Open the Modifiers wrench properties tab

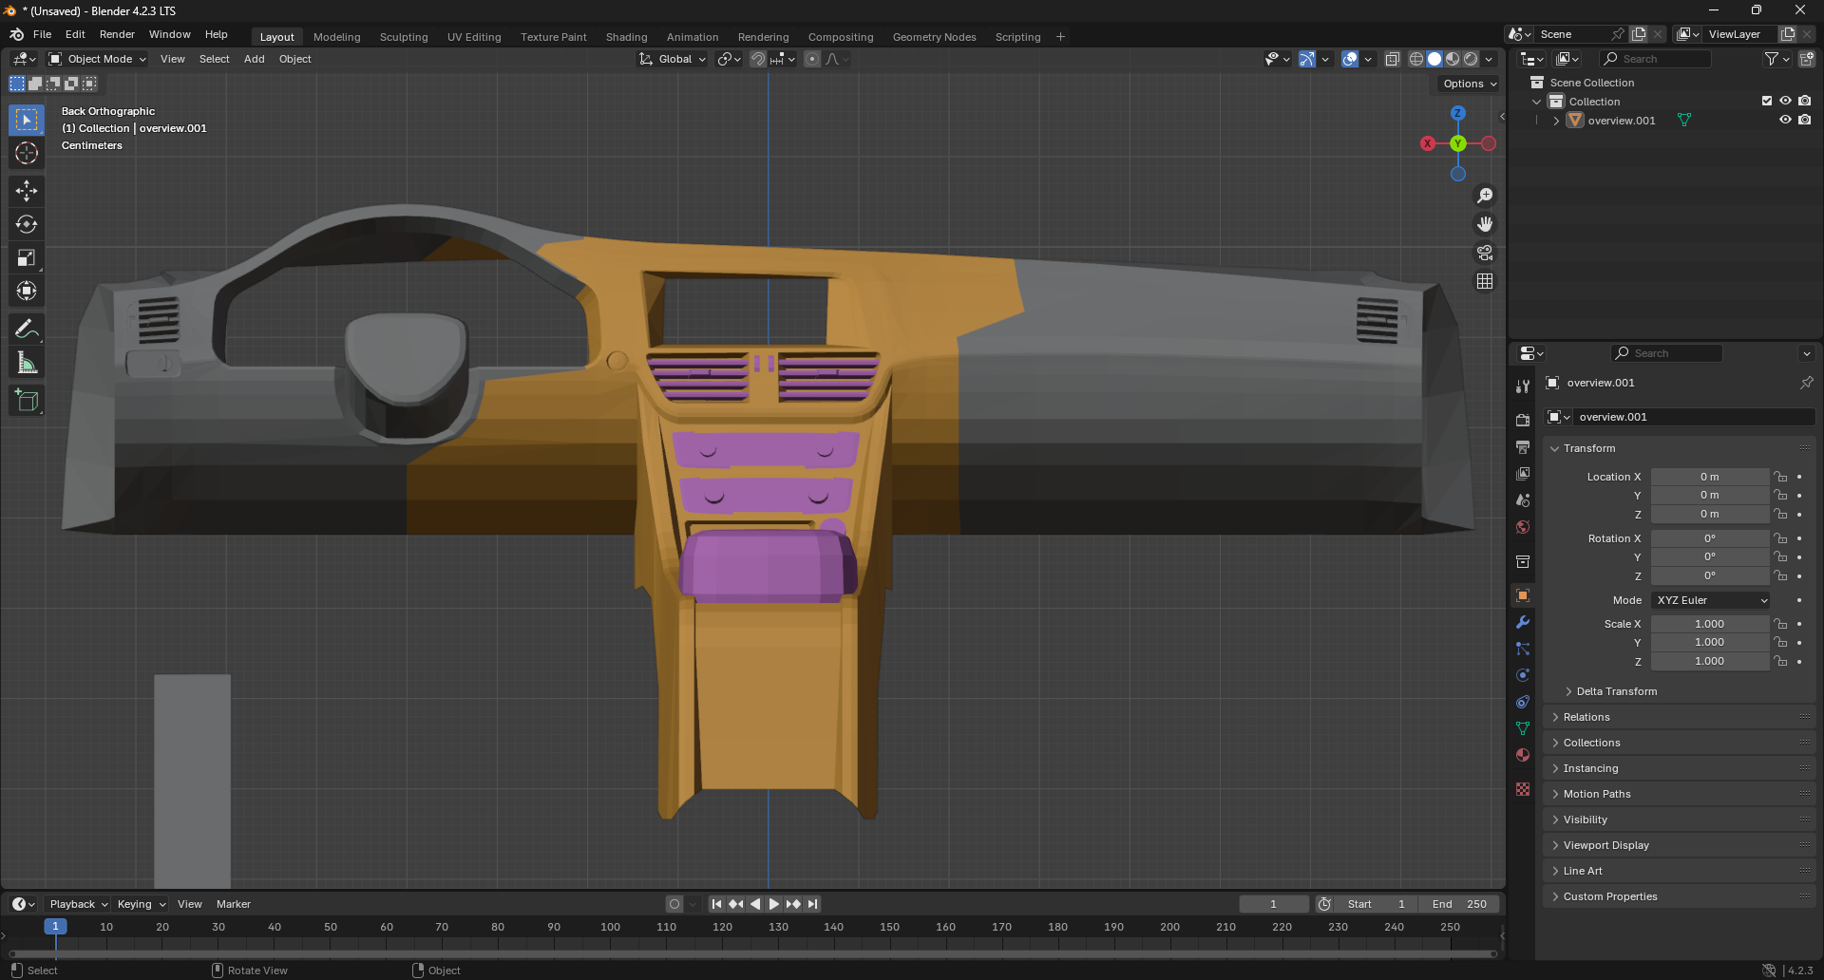[1523, 622]
